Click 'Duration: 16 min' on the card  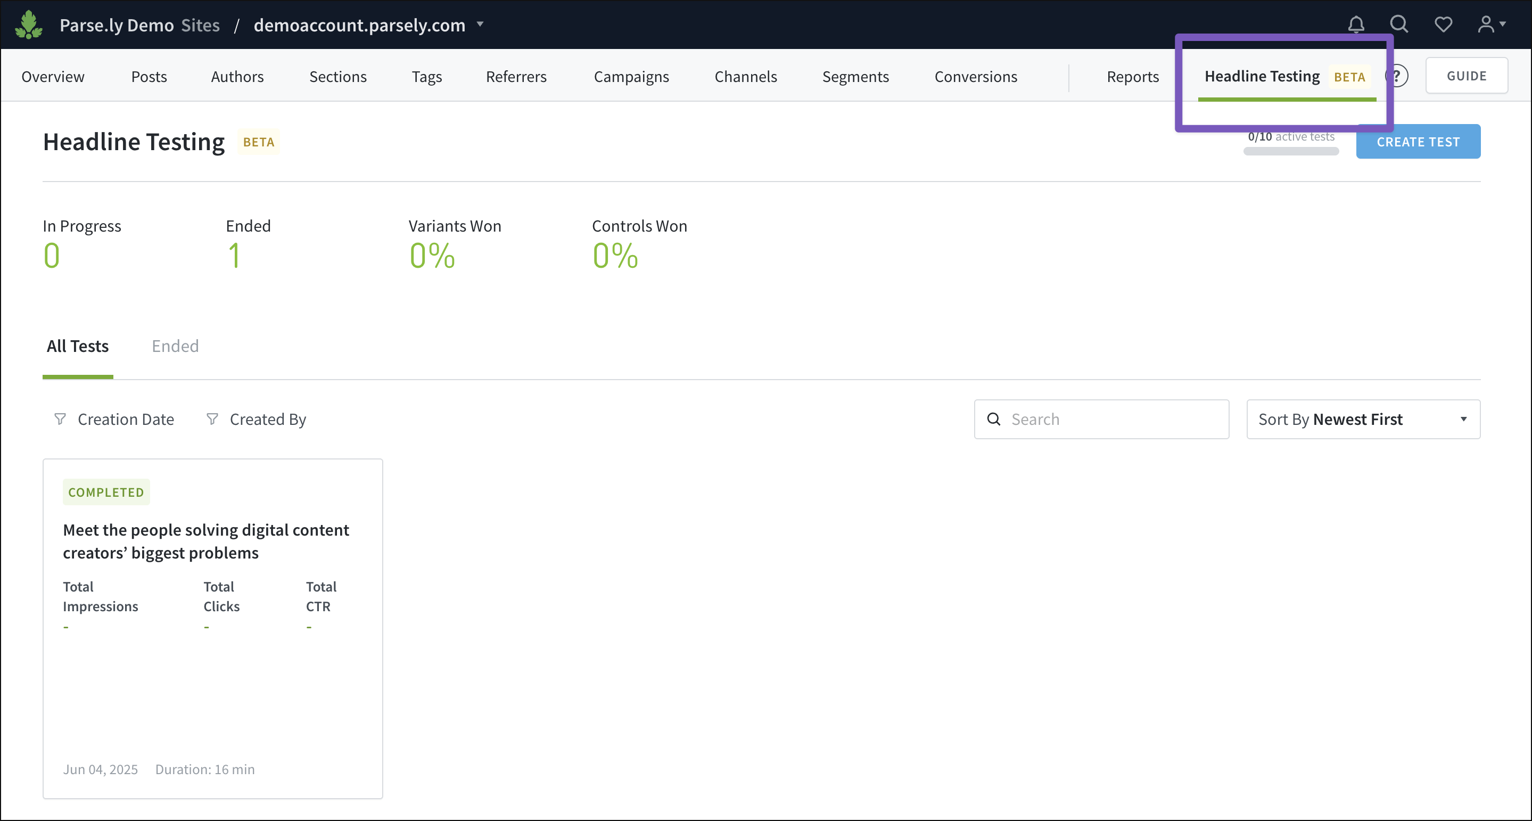(x=204, y=769)
